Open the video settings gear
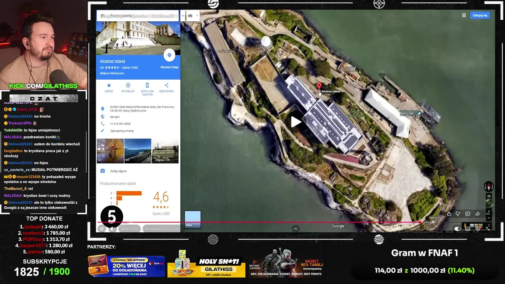 click(478, 229)
